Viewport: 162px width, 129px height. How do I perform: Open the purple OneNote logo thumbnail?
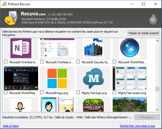click(21, 48)
